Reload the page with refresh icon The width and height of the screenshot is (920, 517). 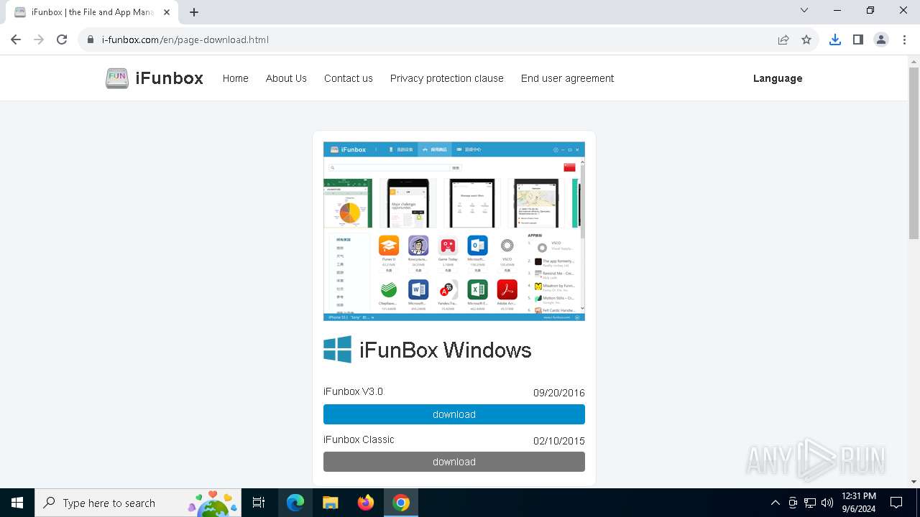62,39
